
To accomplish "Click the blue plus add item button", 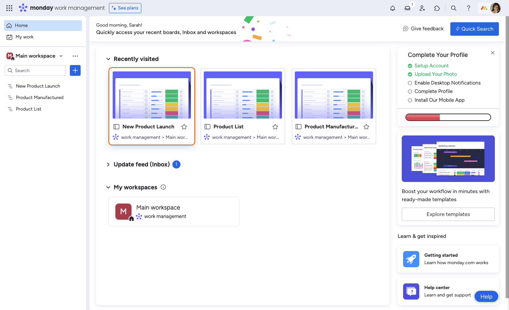I will (x=75, y=70).
